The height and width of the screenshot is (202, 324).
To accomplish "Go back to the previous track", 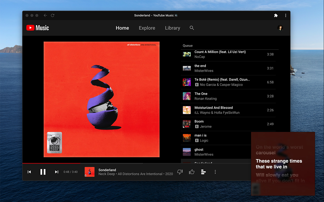I will tap(29, 172).
